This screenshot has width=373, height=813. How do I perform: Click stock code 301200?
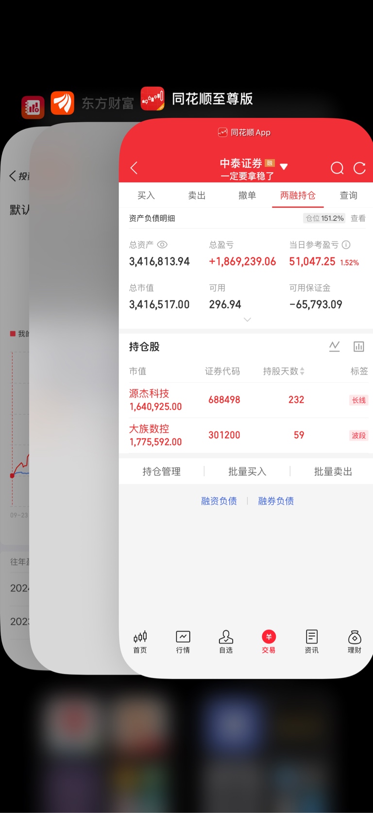click(224, 435)
